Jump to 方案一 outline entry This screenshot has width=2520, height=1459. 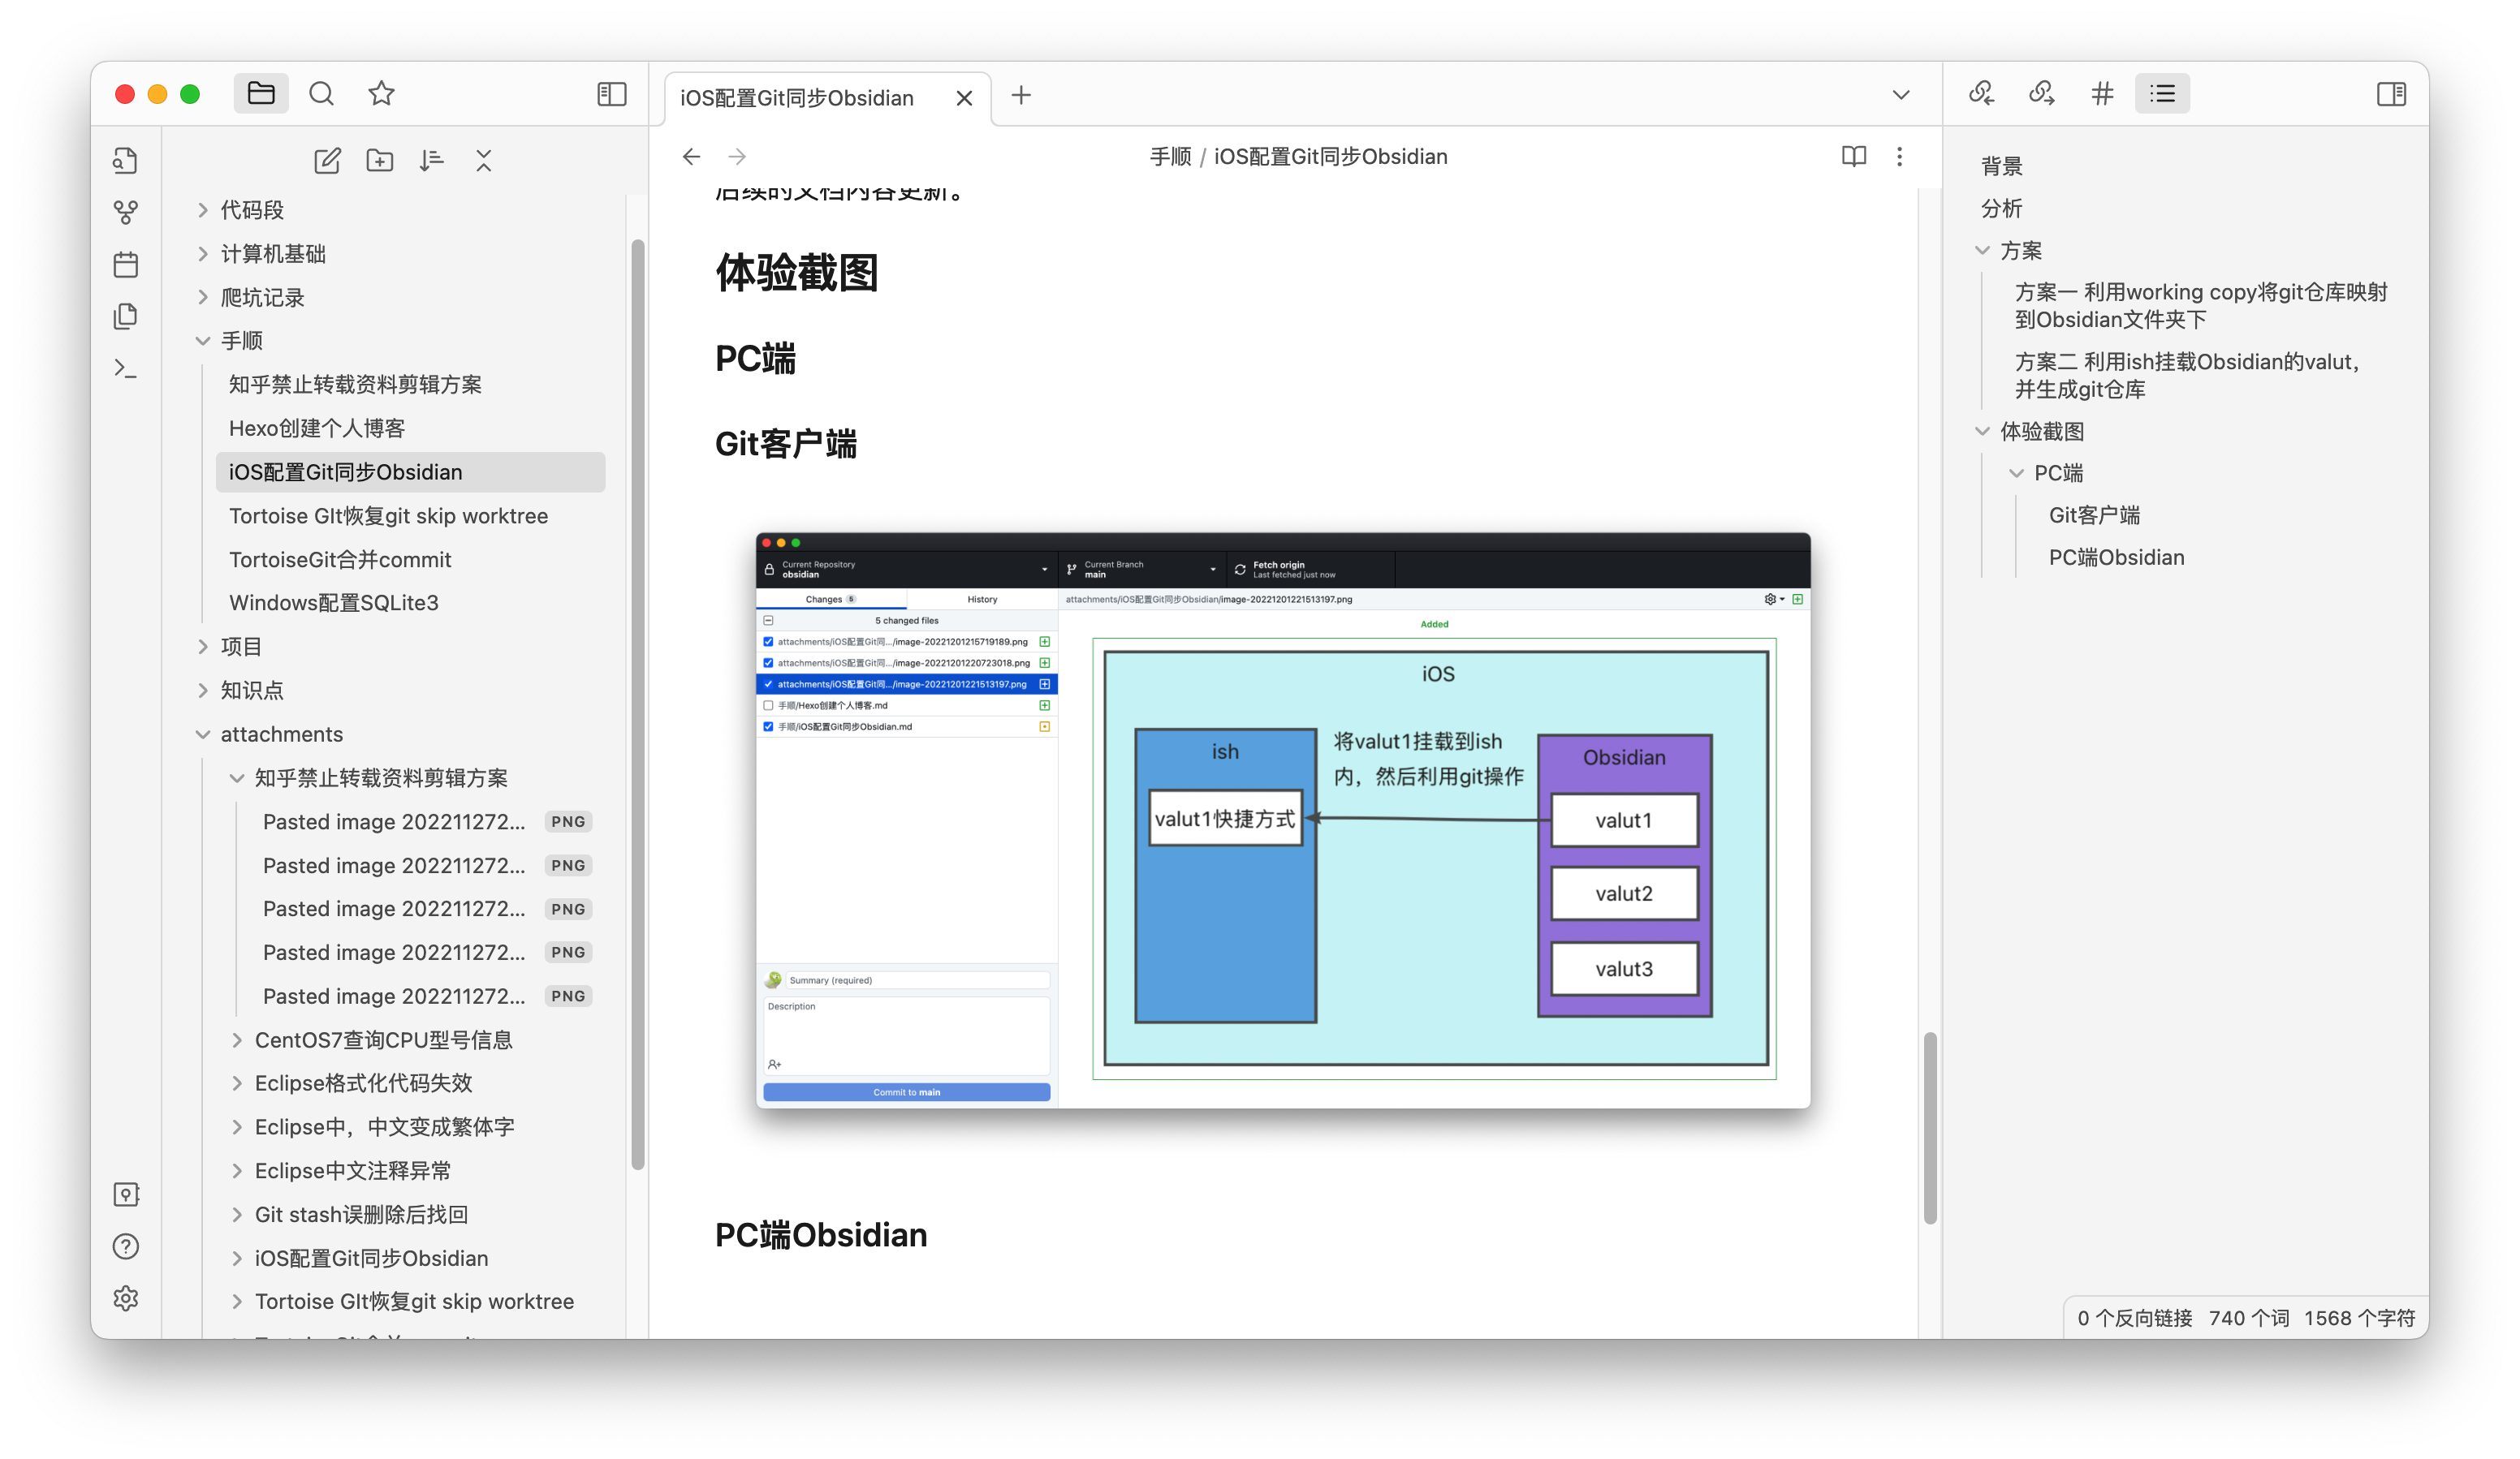coord(2200,306)
